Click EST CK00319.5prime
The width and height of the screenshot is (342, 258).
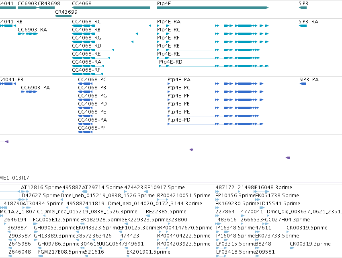307,228
